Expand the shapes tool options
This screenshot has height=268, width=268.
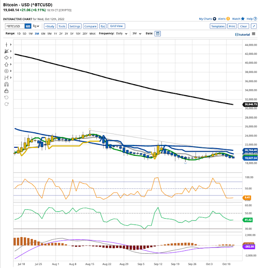click(x=11, y=58)
